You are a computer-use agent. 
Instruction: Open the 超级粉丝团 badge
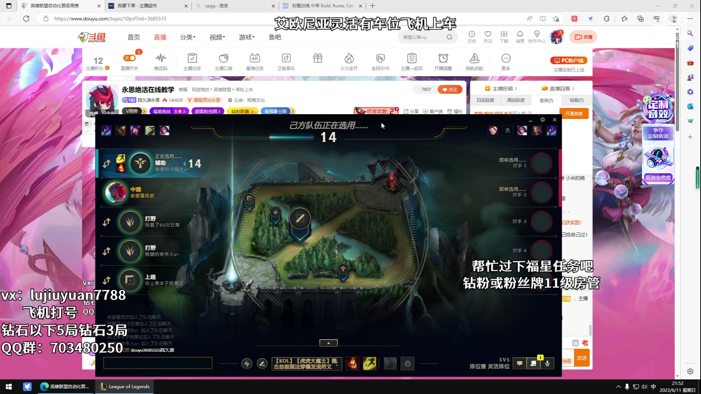(207, 111)
